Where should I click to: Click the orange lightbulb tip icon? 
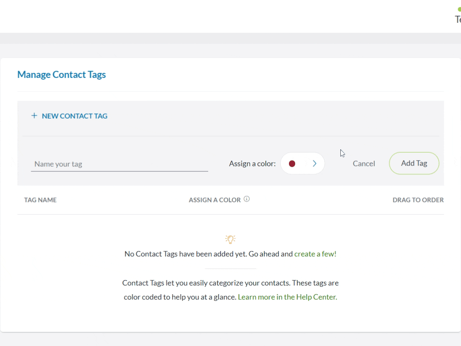tap(230, 239)
